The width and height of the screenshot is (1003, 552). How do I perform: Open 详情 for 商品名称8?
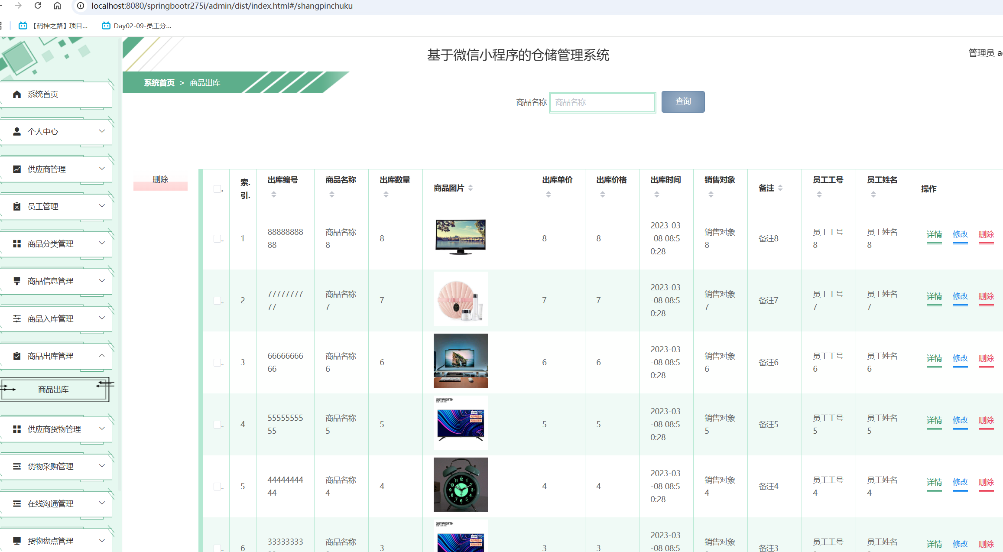click(x=934, y=234)
